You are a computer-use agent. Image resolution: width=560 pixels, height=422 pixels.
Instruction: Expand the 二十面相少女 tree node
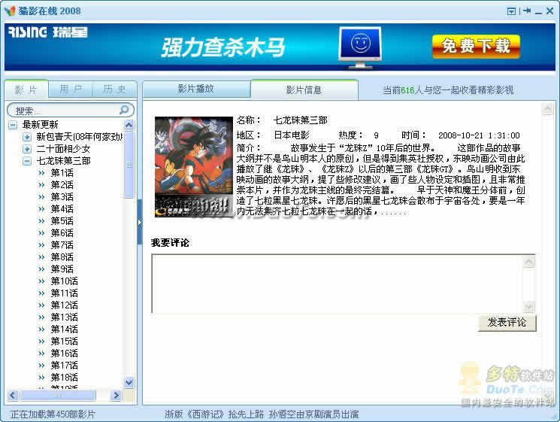click(27, 149)
